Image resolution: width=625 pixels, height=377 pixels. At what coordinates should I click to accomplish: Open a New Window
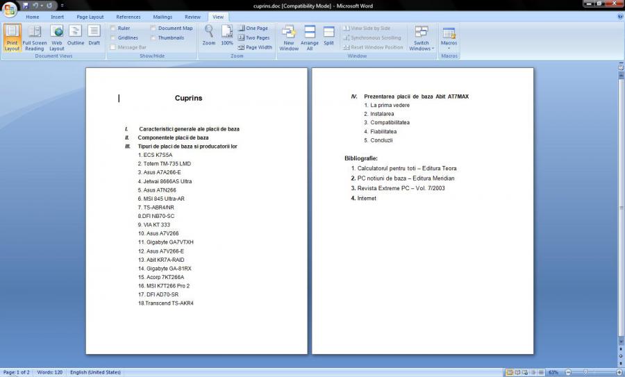pyautogui.click(x=290, y=37)
